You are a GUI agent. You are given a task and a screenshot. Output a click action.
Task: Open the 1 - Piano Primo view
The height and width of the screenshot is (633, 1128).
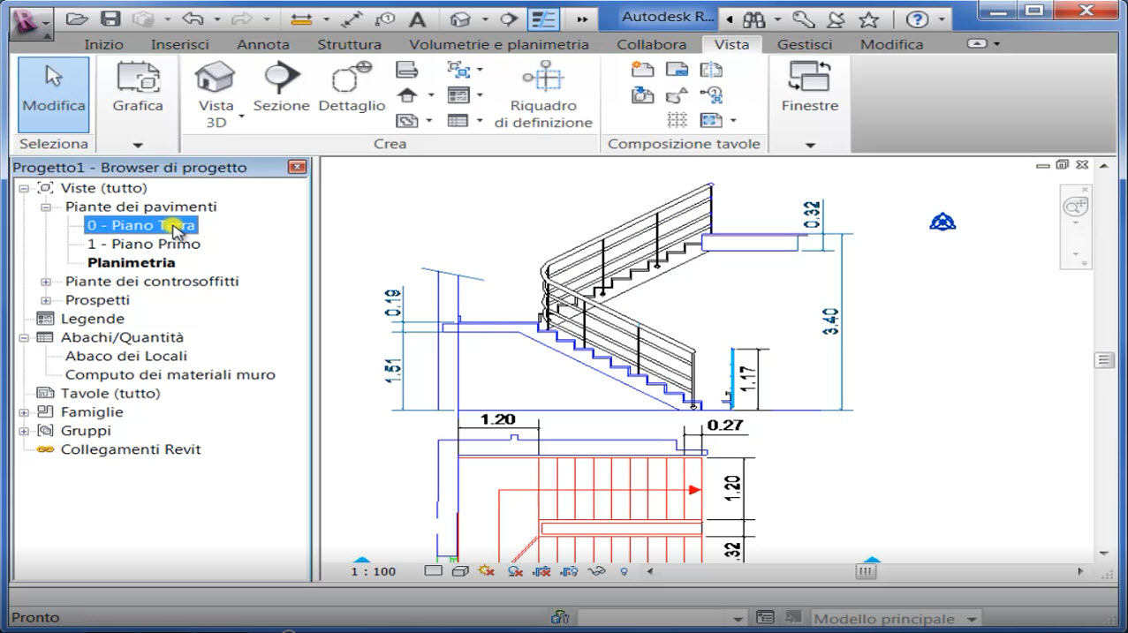point(143,244)
